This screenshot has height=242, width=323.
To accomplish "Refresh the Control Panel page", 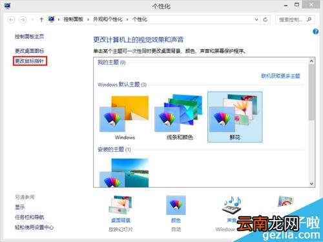I will point(266,19).
